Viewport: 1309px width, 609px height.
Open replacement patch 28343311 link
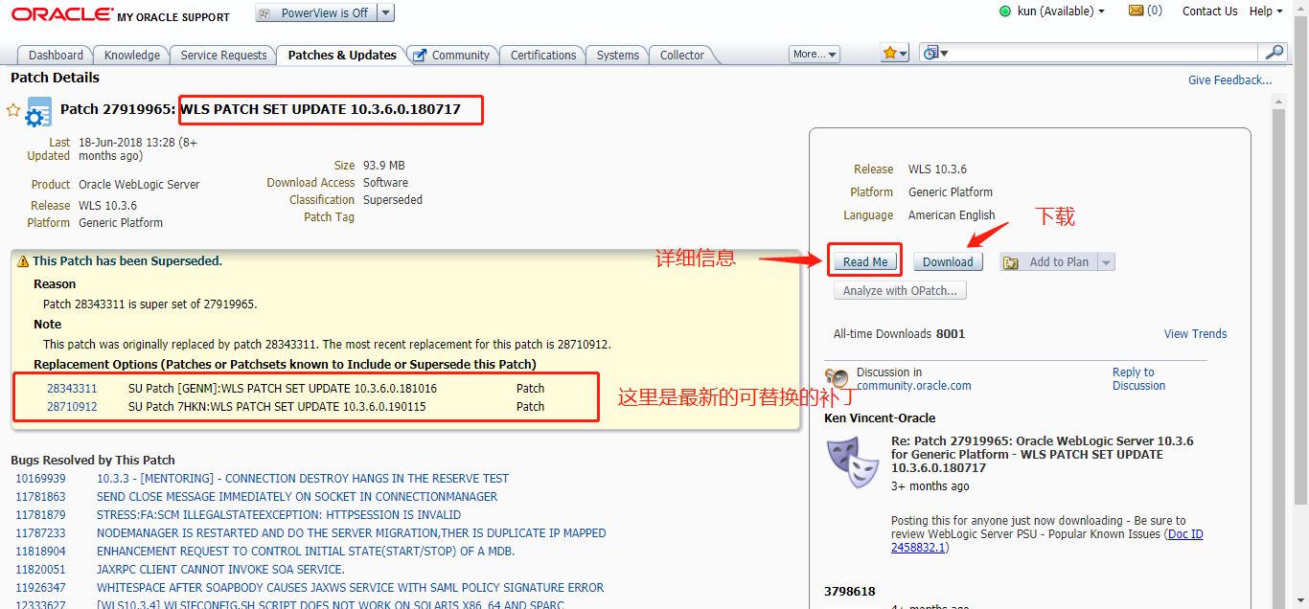72,389
